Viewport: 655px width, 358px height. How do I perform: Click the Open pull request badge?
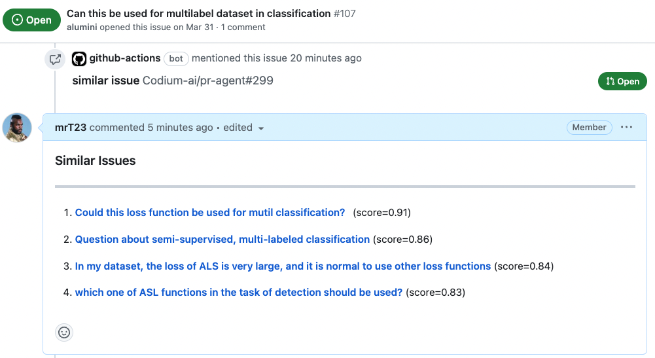pos(622,81)
